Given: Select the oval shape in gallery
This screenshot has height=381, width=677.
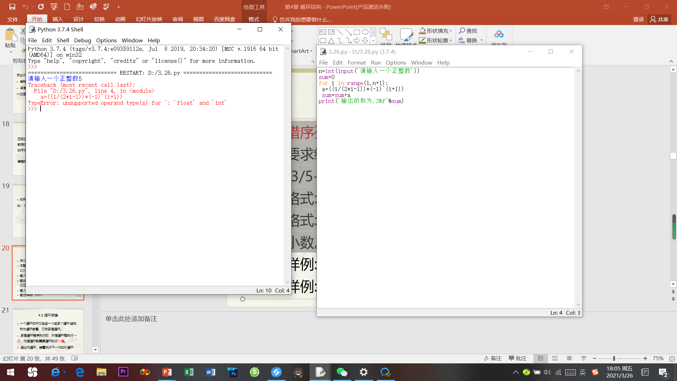Looking at the screenshot, I should (x=365, y=32).
